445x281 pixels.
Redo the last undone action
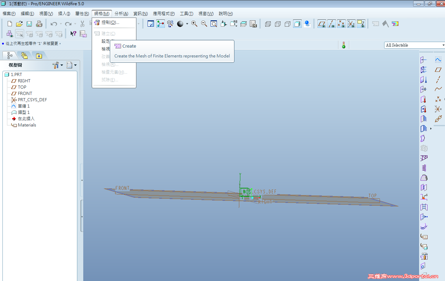click(68, 24)
